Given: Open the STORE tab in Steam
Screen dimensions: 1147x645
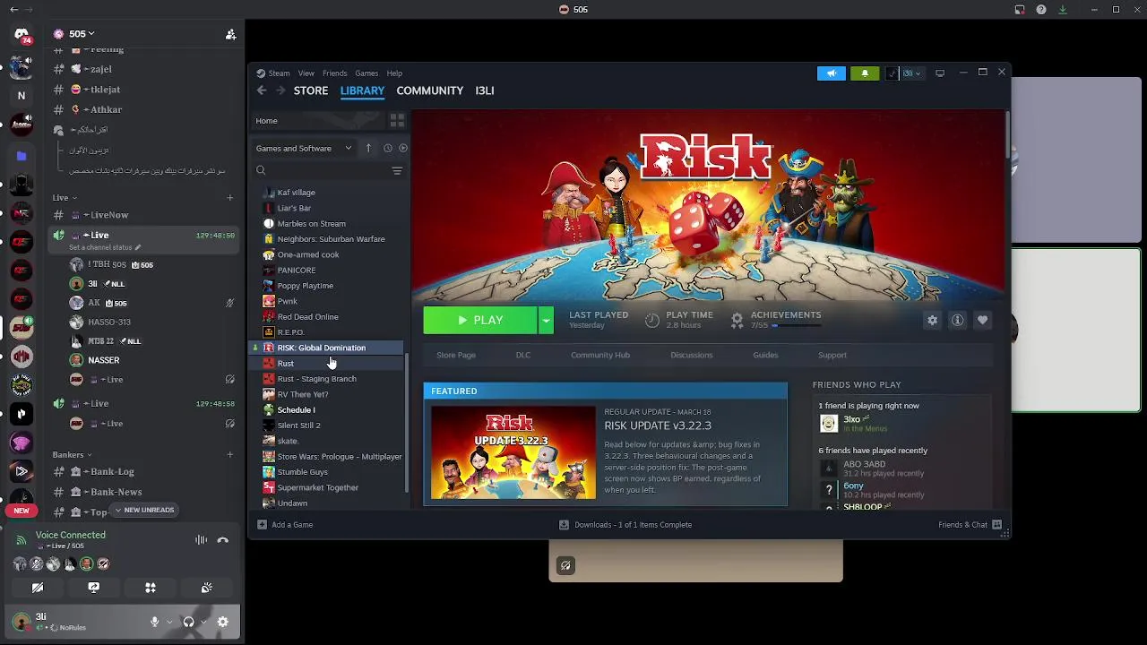Looking at the screenshot, I should pos(311,90).
